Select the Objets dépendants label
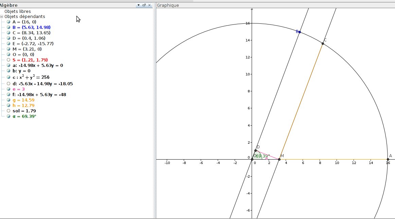395x219 pixels. pos(25,17)
